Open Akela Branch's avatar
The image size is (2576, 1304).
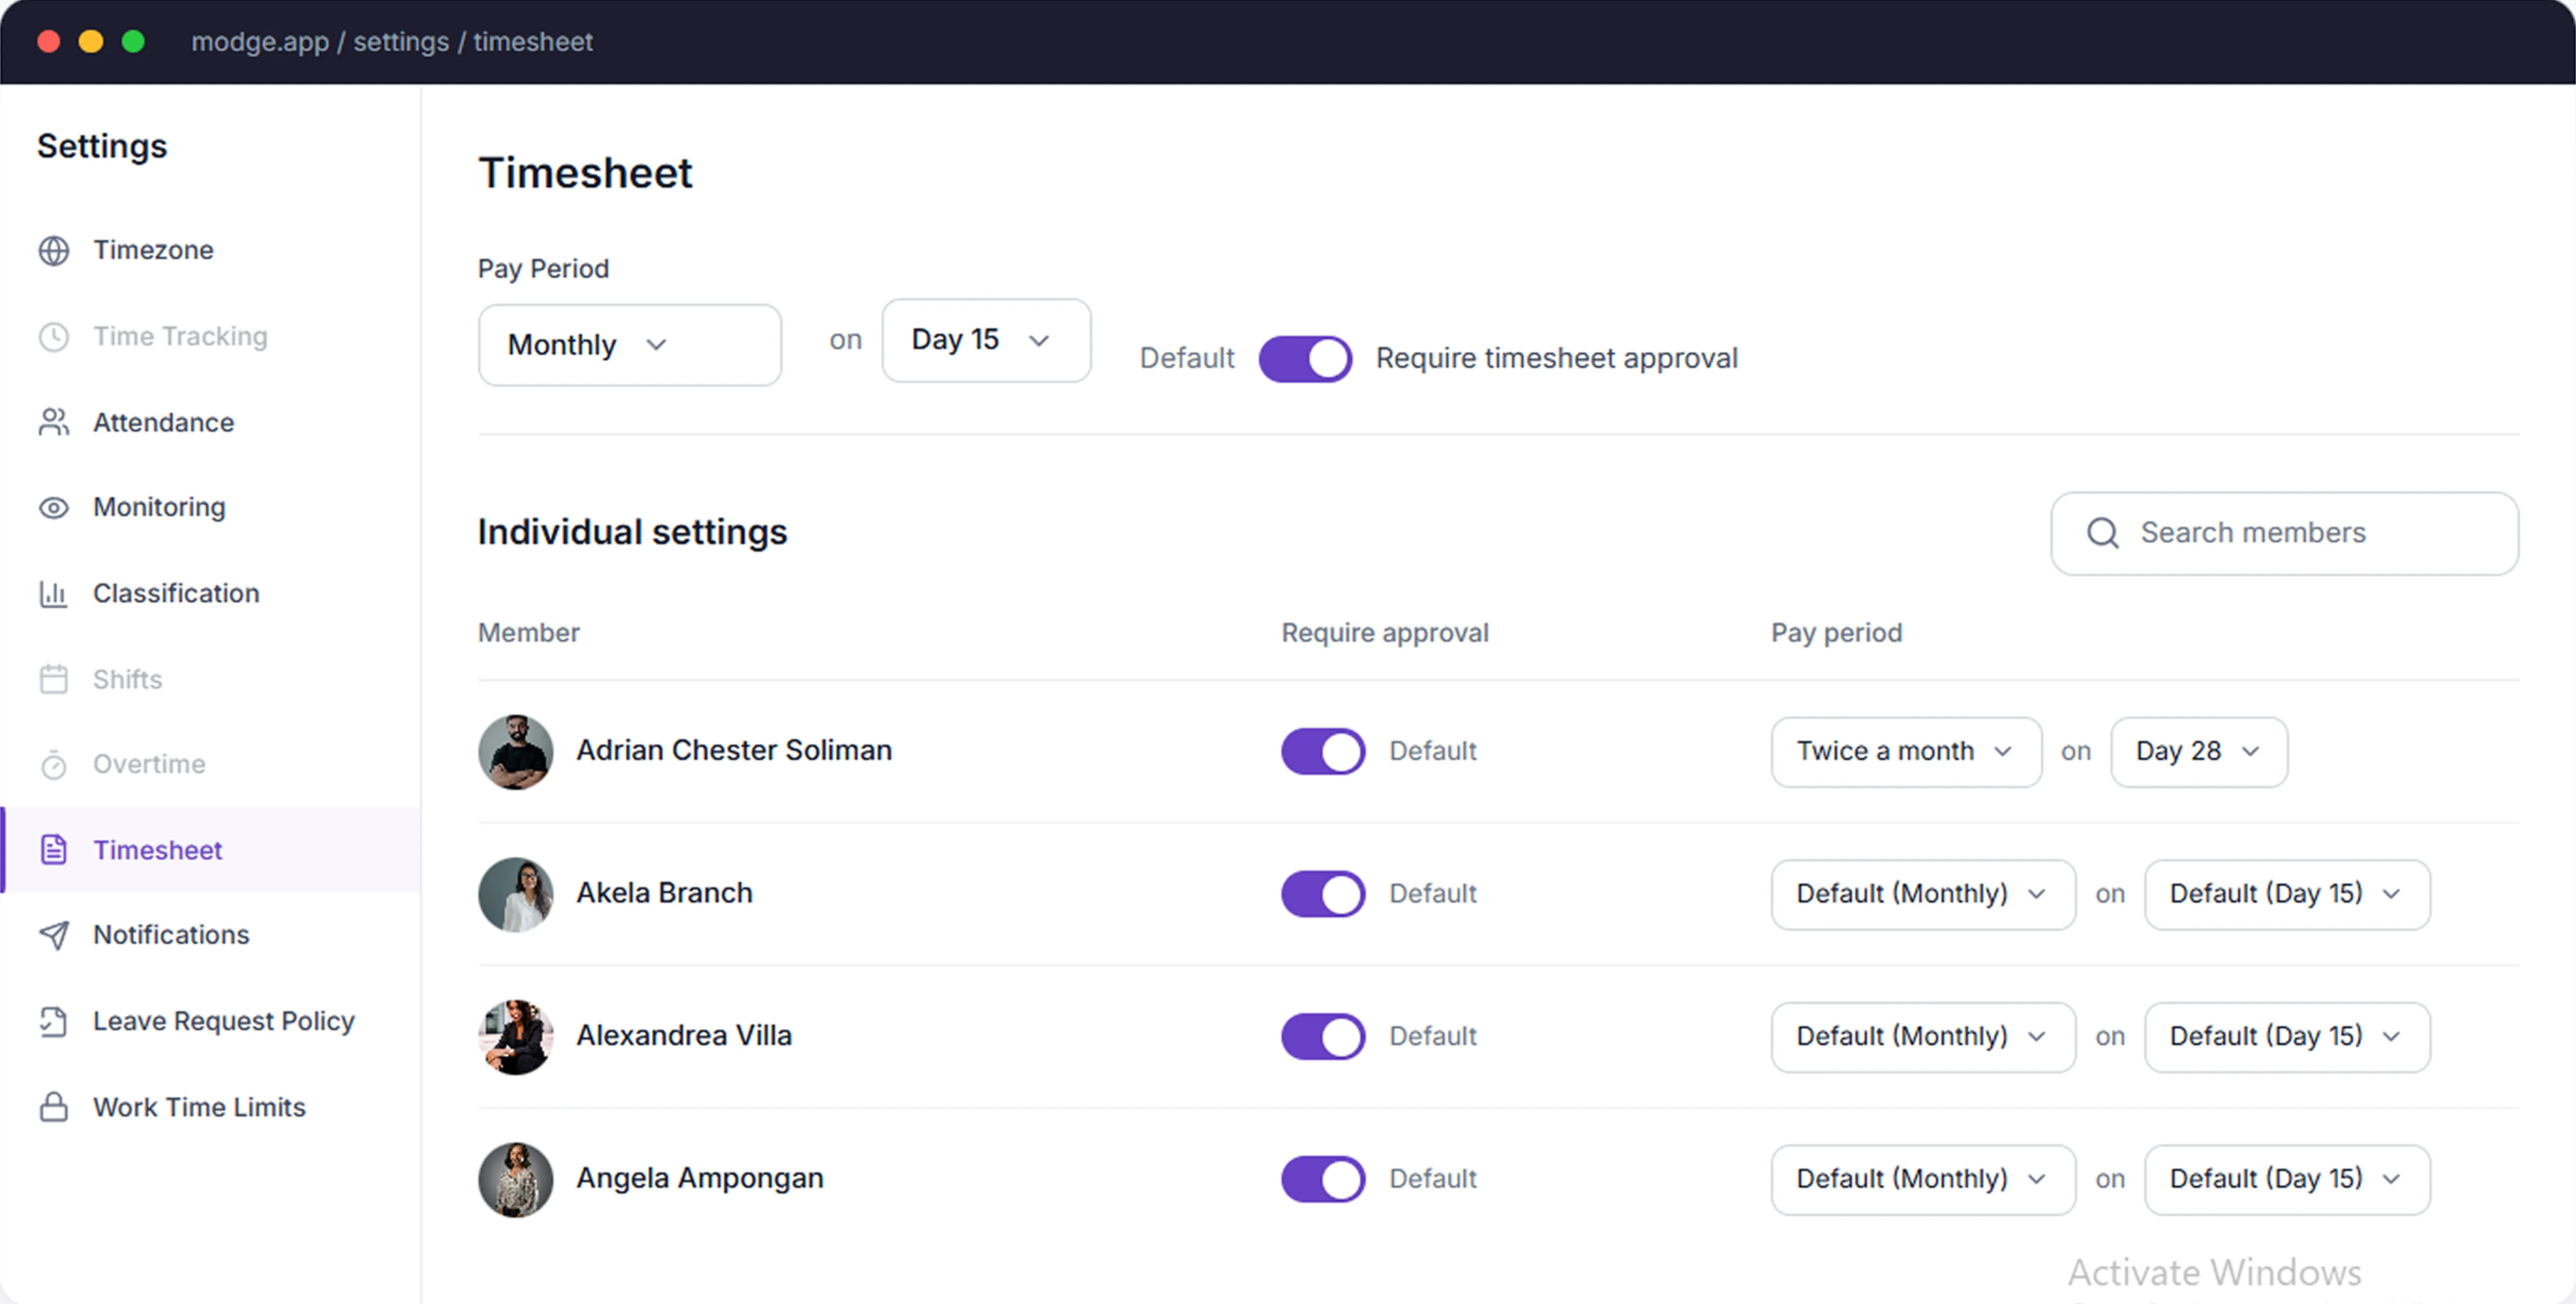click(x=515, y=894)
